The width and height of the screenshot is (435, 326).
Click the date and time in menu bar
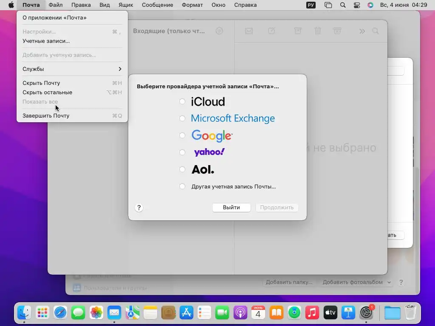pyautogui.click(x=404, y=5)
